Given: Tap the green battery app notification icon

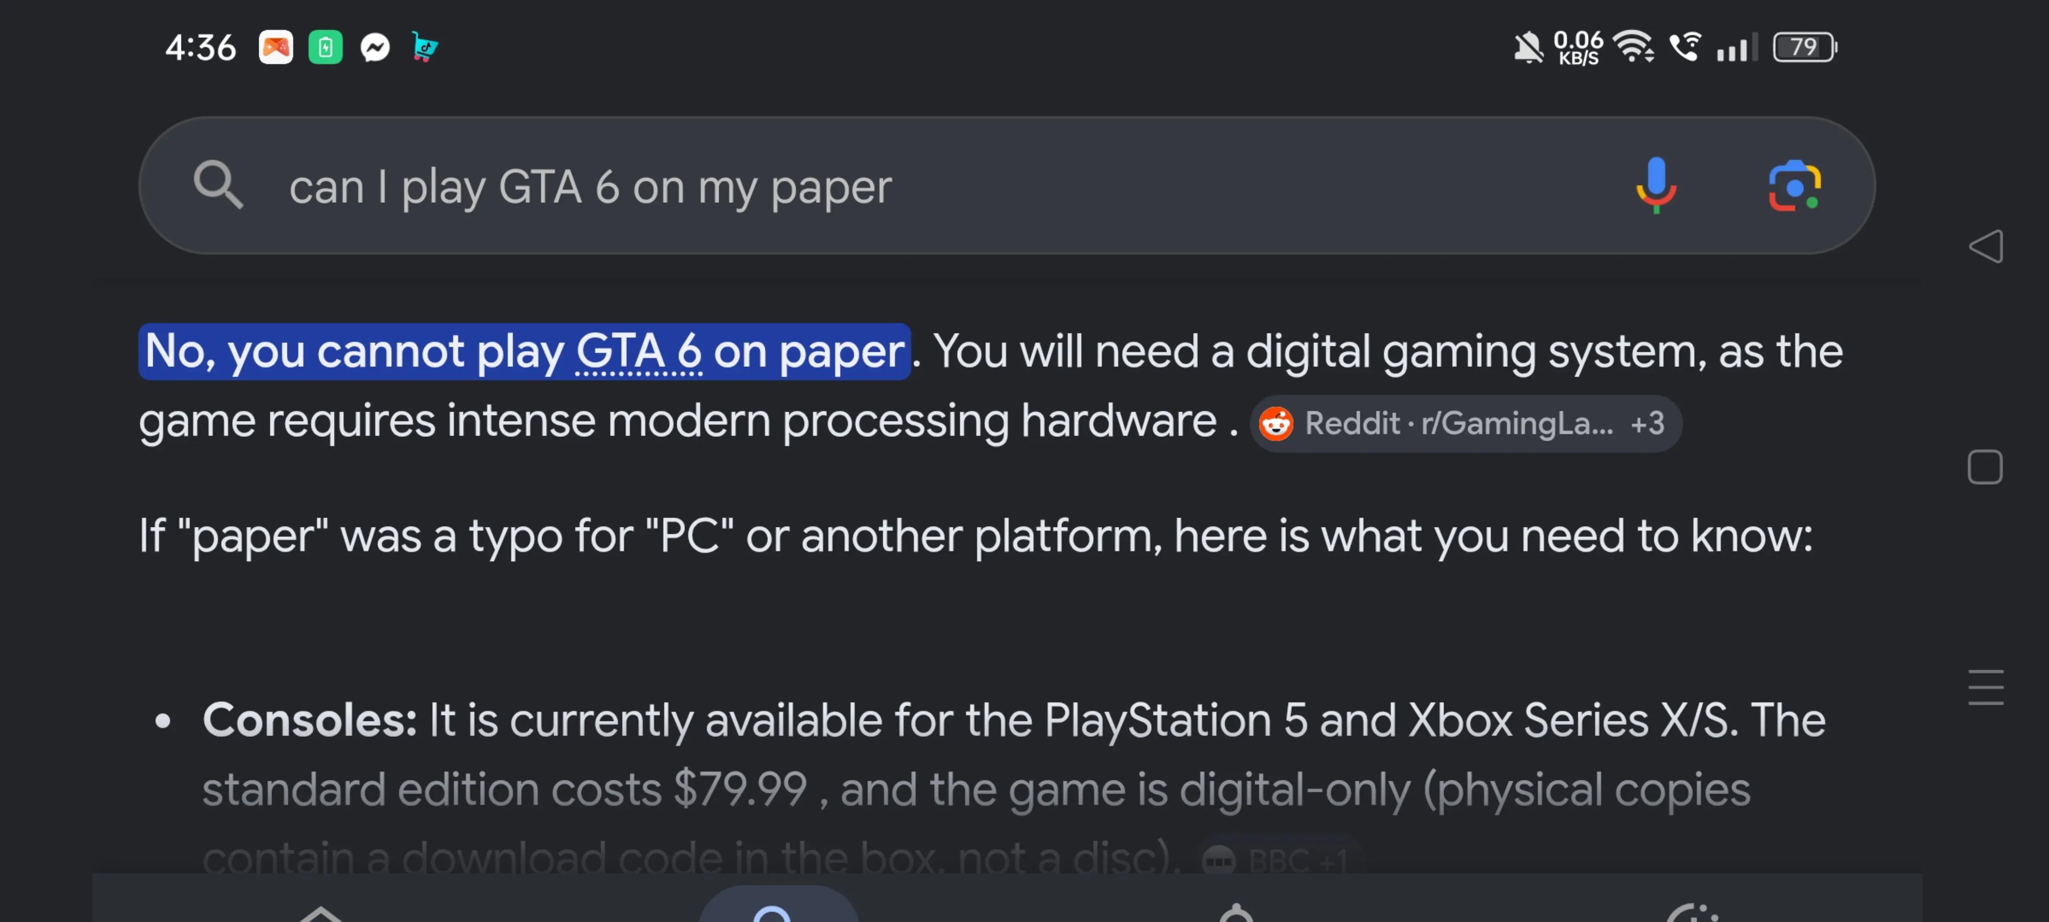Looking at the screenshot, I should point(325,48).
